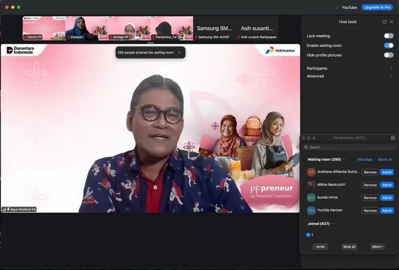This screenshot has width=399, height=270.
Task: Click Upgrade to Pro button
Action: click(377, 7)
